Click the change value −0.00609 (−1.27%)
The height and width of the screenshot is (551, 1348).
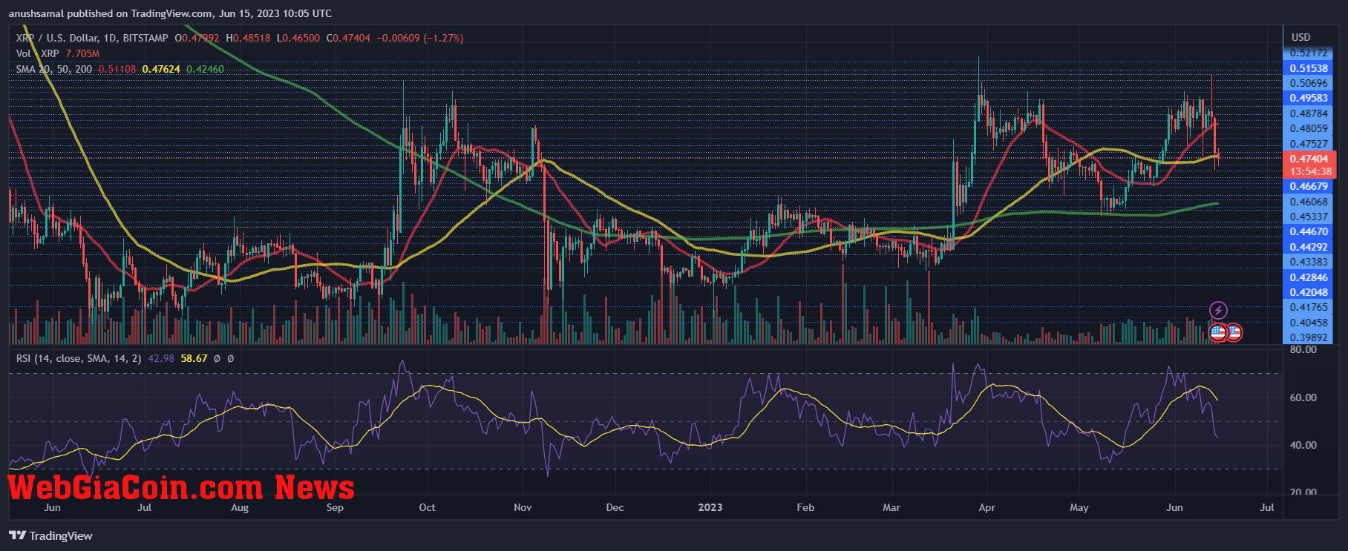(x=420, y=38)
